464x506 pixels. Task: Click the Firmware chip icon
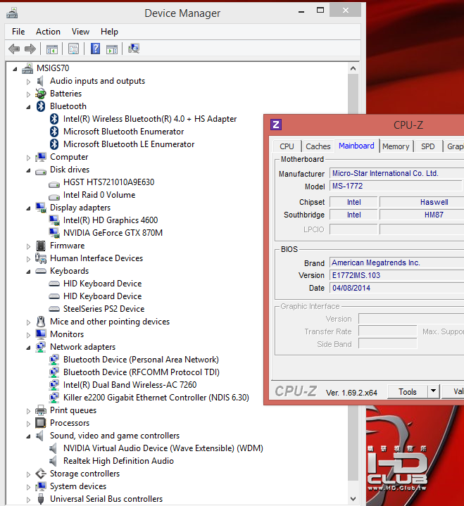click(41, 246)
